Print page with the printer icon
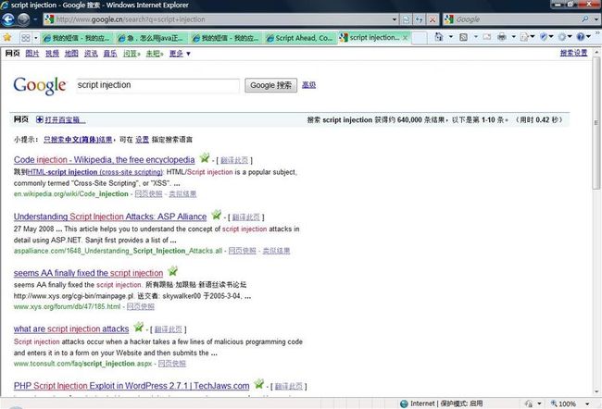The image size is (602, 409). click(501, 37)
